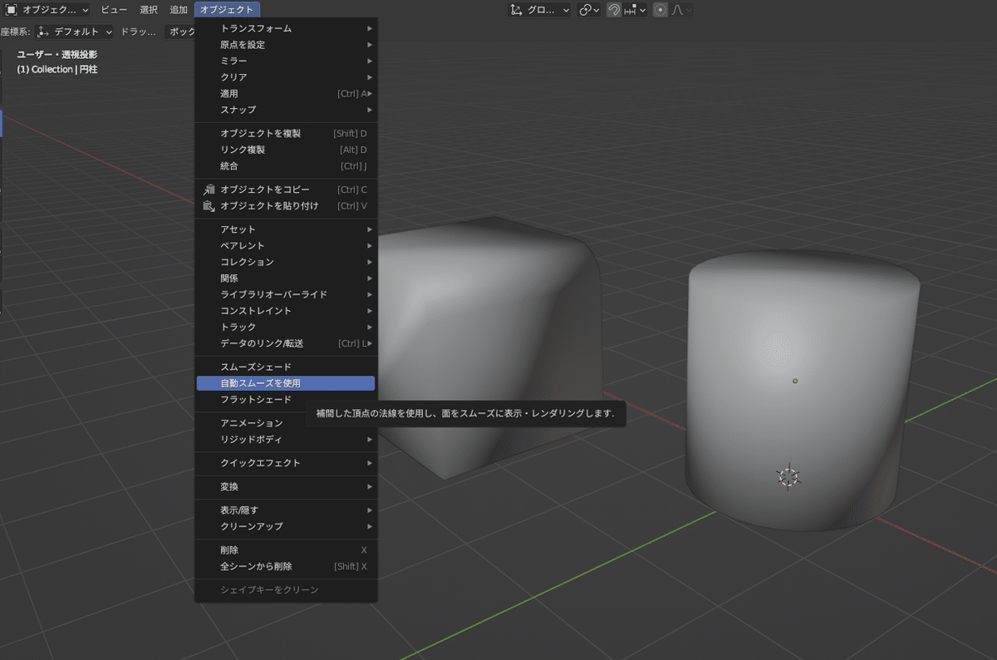Screen dimensions: 997x660
Task: Expand the コンストレイント submenu
Action: [286, 311]
